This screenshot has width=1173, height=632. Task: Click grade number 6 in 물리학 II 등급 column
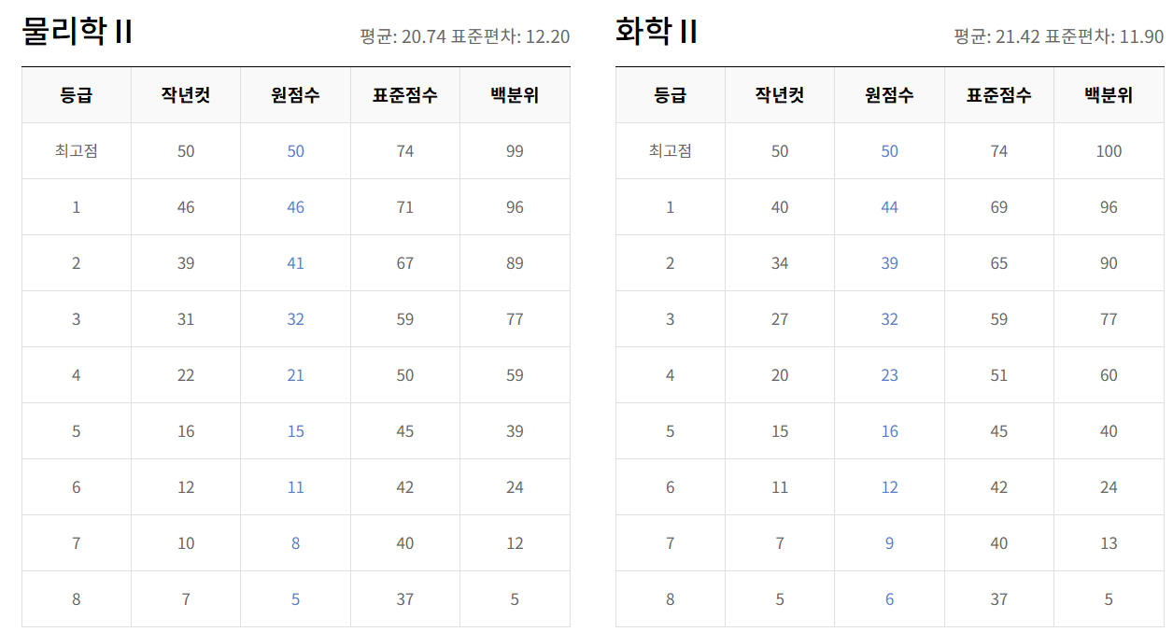[77, 487]
